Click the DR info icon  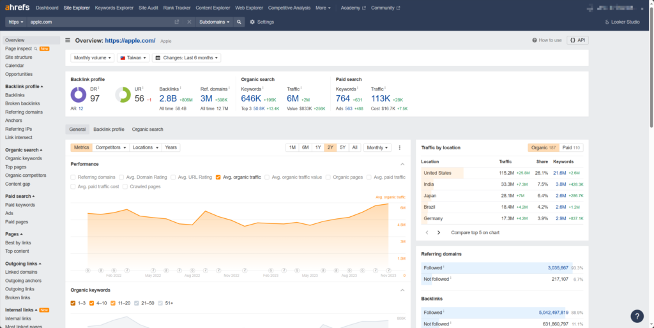click(x=98, y=88)
